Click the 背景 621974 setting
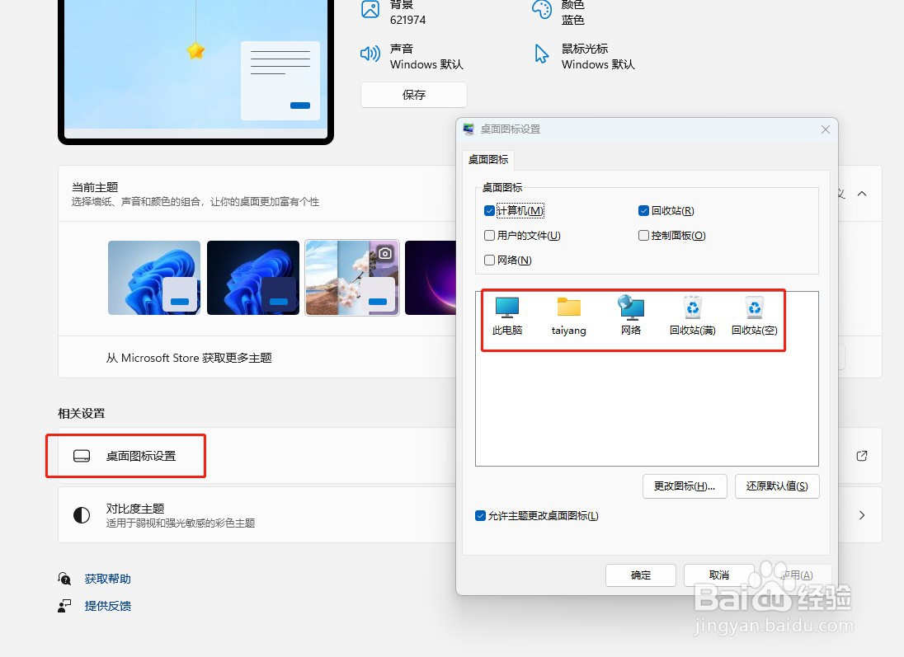The height and width of the screenshot is (657, 904). [x=393, y=12]
